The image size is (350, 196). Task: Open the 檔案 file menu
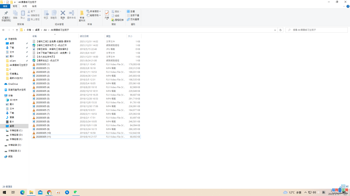5,6
